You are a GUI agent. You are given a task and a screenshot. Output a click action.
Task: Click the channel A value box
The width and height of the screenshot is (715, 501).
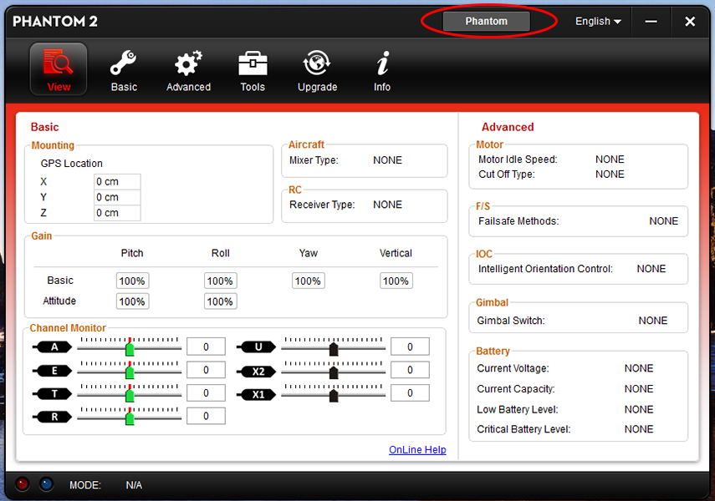[206, 347]
